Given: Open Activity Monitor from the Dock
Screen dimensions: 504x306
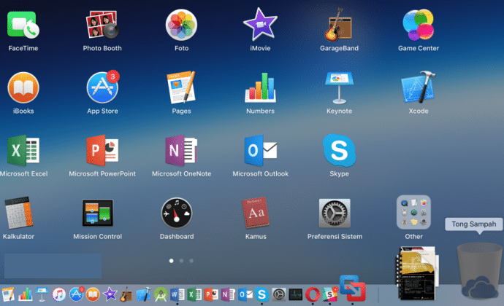Looking at the screenshot, I should click(295, 294).
